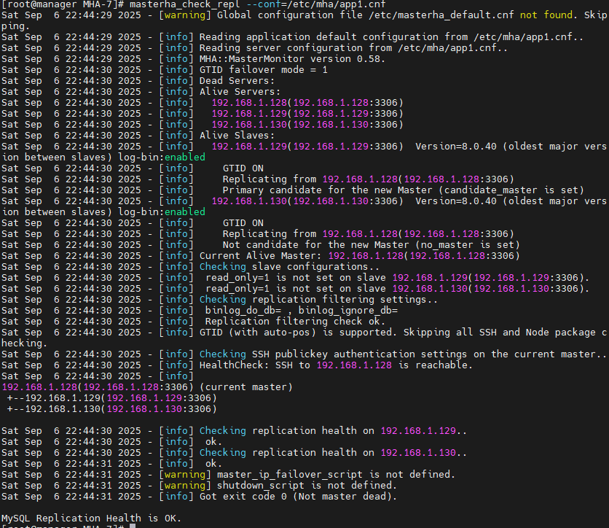Viewport: 609px width, 528px height.
Task: Click Version=8.0.40 on the 192.168.1.130 slave line
Action: point(456,201)
